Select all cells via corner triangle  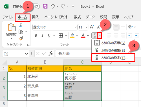pyautogui.click(x=5, y=62)
